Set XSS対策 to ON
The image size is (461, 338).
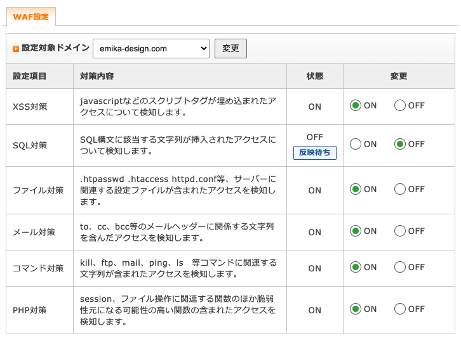pyautogui.click(x=356, y=105)
